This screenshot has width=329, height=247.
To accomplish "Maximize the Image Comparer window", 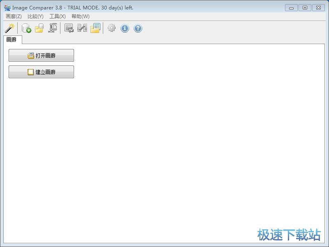I will pos(305,8).
